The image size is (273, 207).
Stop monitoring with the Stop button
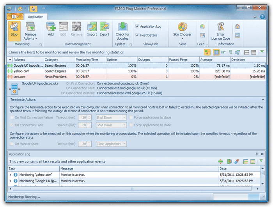(14, 31)
